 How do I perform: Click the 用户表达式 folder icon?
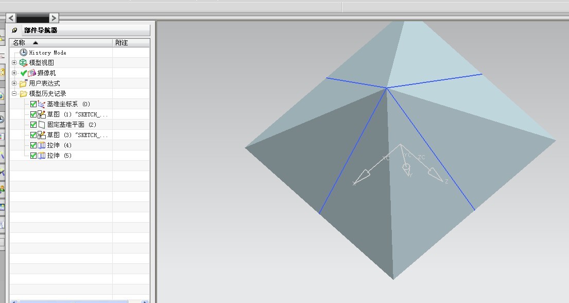point(23,83)
